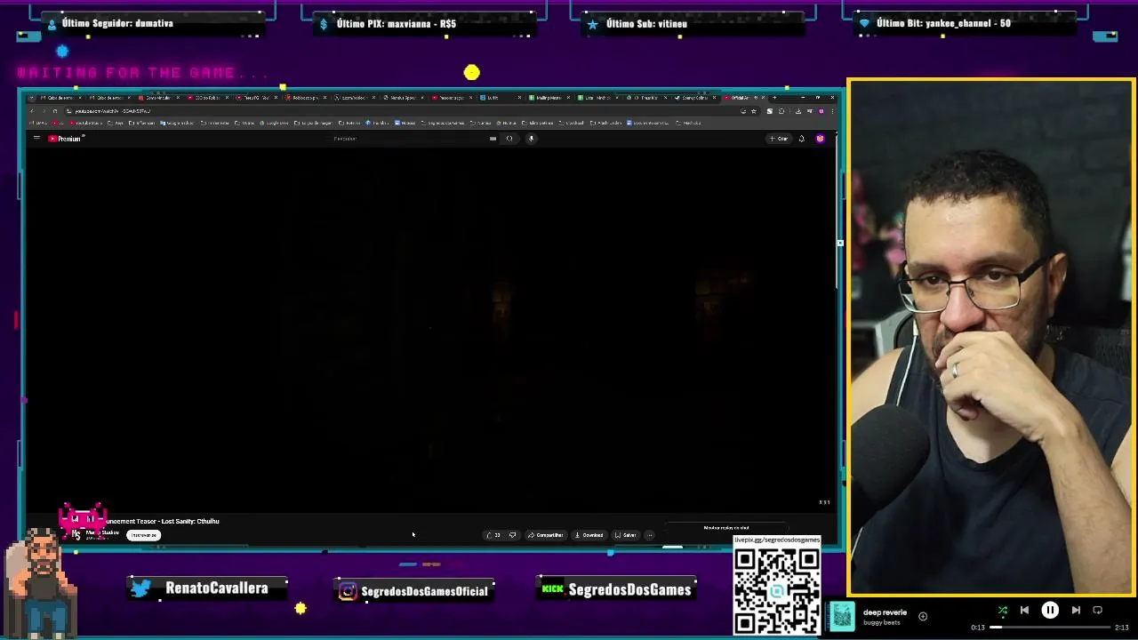Image resolution: width=1138 pixels, height=640 pixels.
Task: Click the 'deep reverie' song title
Action: click(x=885, y=612)
